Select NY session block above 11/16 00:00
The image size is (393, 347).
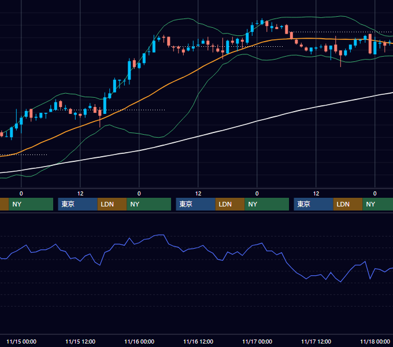[149, 204]
